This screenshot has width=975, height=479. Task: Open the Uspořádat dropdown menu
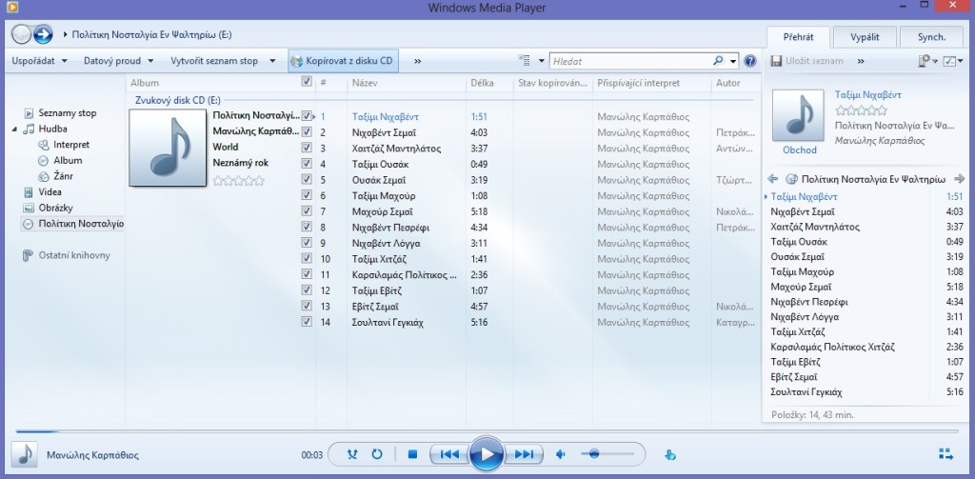40,61
